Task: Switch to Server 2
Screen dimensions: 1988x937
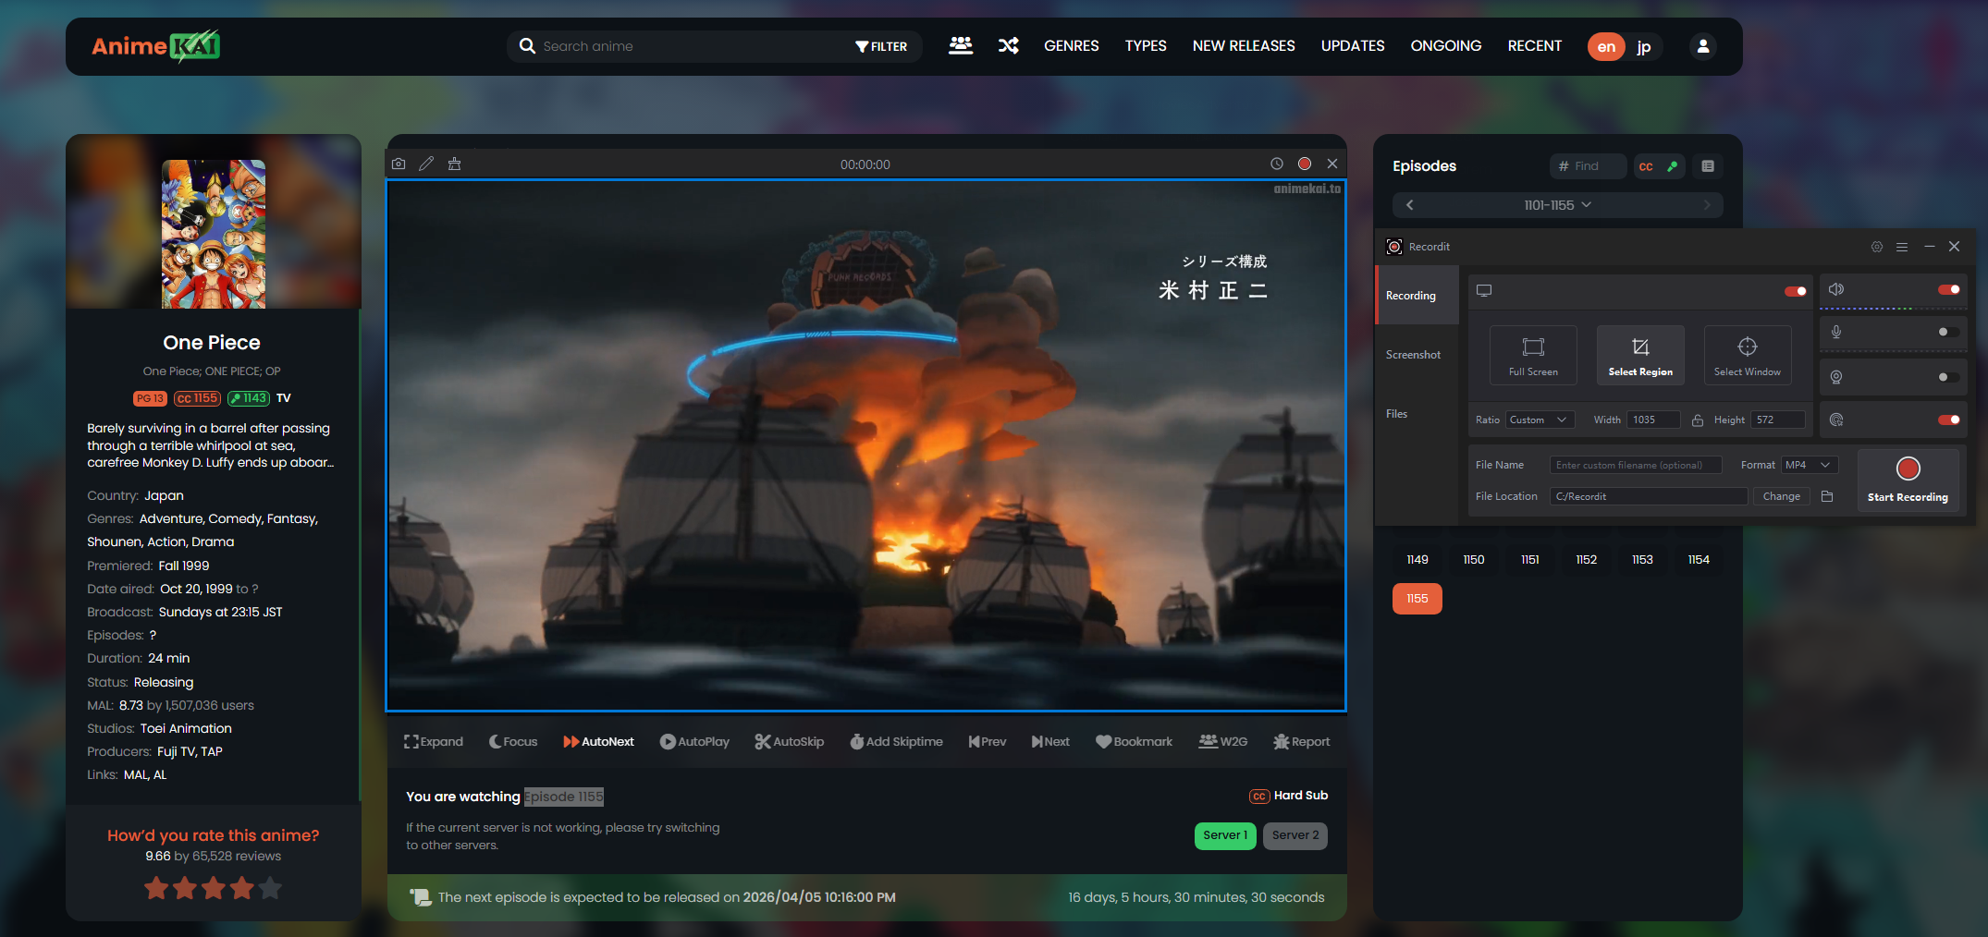Action: point(1295,835)
